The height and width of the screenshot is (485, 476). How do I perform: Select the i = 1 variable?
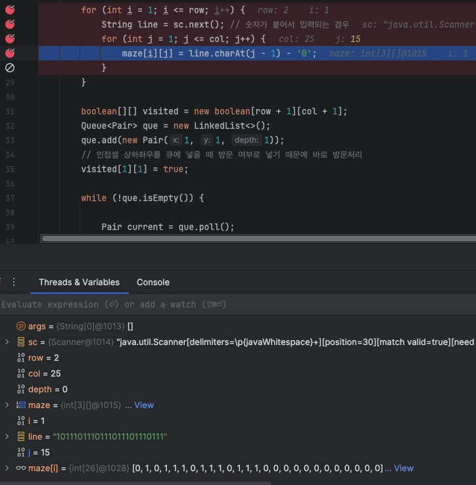(238, 421)
